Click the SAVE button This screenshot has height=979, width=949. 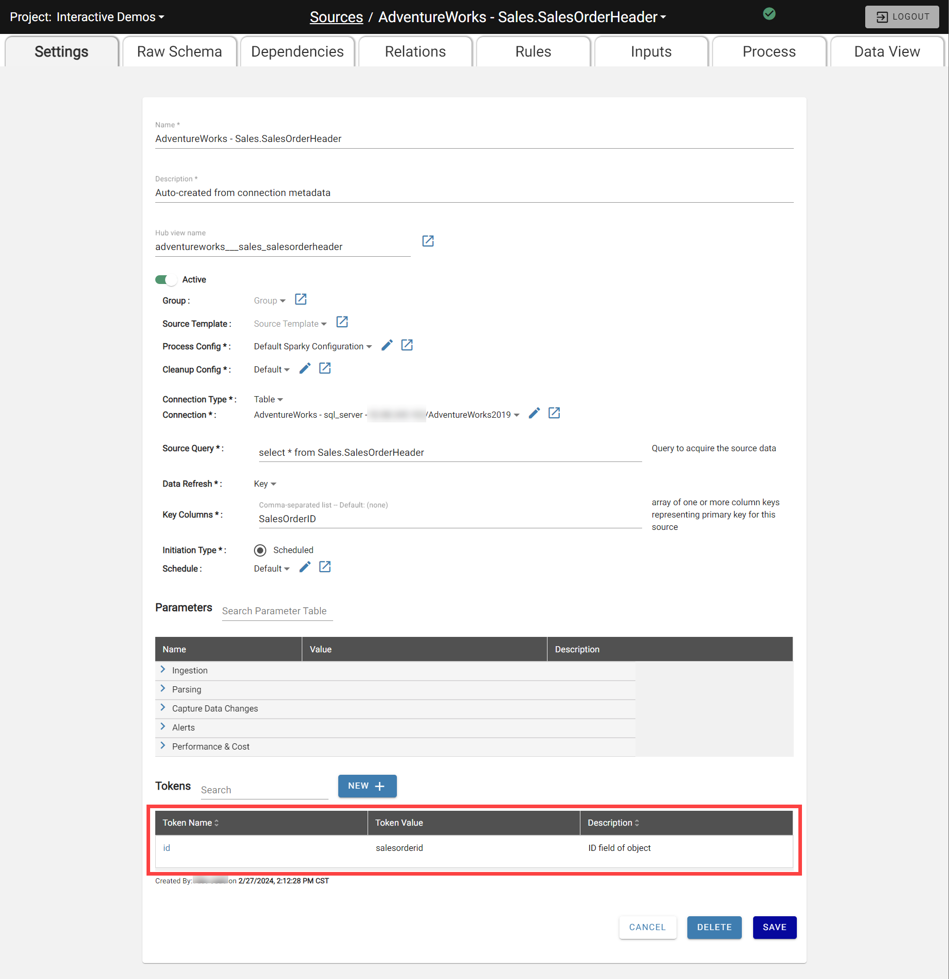tap(775, 927)
